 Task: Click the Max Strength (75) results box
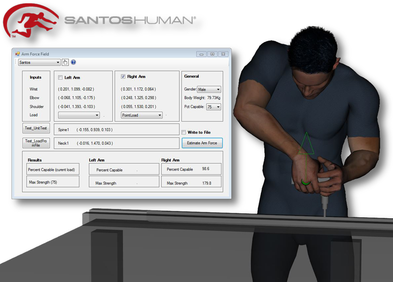tap(53, 182)
